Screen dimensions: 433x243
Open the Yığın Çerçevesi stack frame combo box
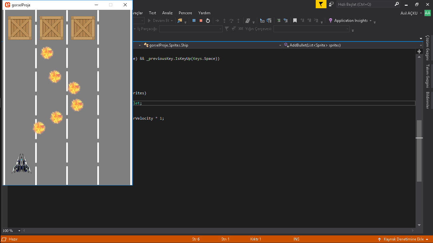coord(312,29)
